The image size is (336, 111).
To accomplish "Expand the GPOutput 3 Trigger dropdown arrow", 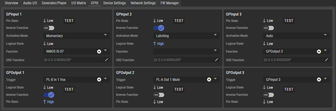I will [325, 79].
